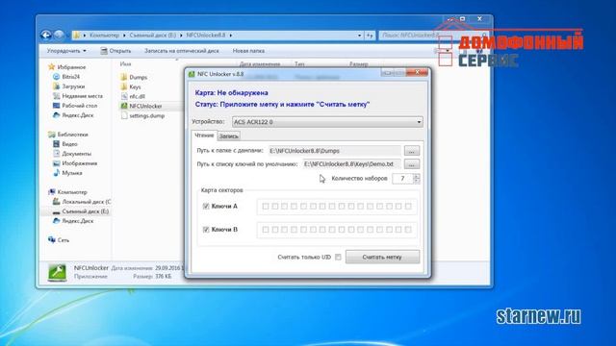
Task: Switch to the Запись tab
Action: (229, 136)
